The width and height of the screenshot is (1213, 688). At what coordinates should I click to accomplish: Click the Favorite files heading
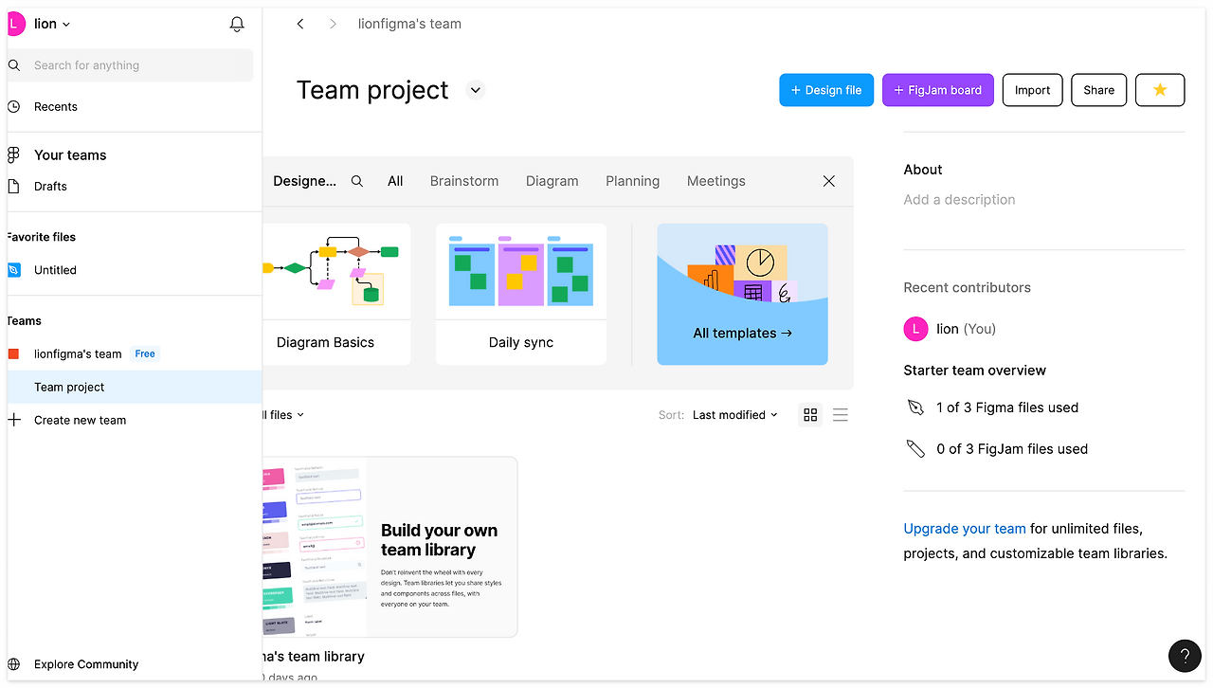point(42,237)
